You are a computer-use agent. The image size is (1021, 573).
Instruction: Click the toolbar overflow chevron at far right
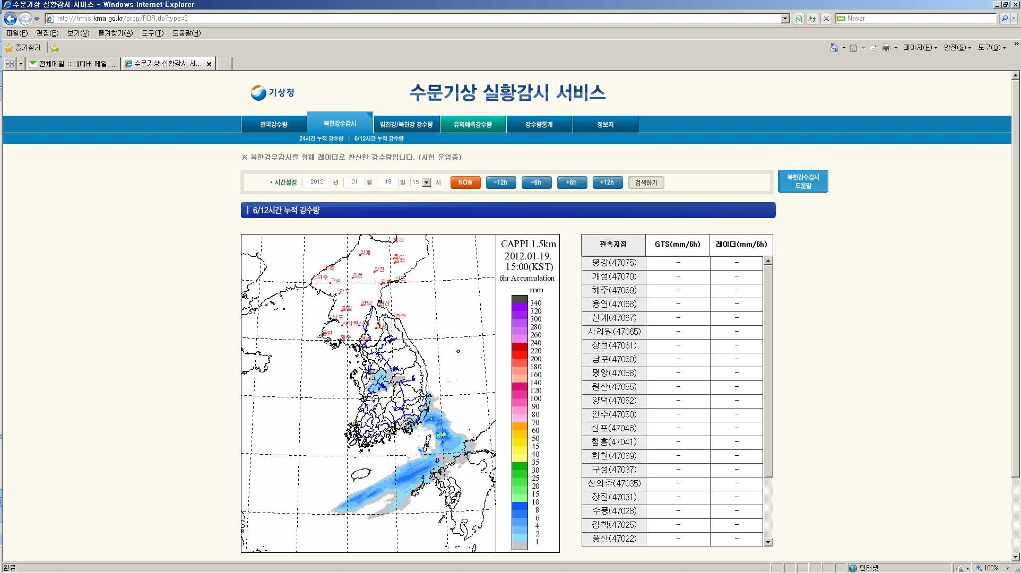[x=1016, y=44]
